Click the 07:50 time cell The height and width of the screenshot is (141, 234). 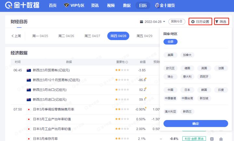pyautogui.click(x=18, y=109)
